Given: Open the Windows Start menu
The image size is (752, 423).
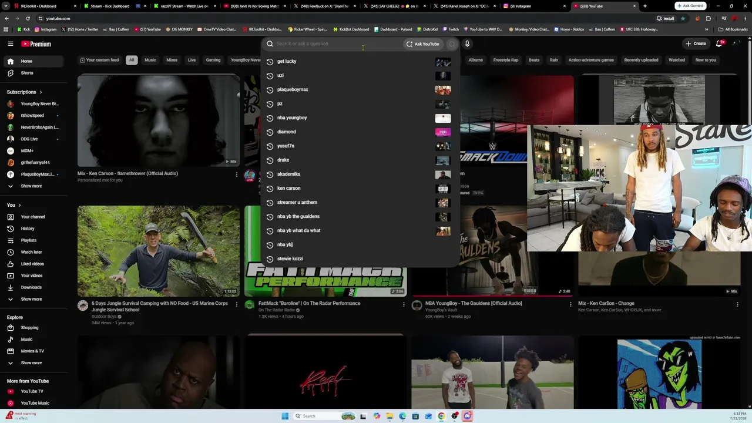Looking at the screenshot, I should tap(285, 416).
